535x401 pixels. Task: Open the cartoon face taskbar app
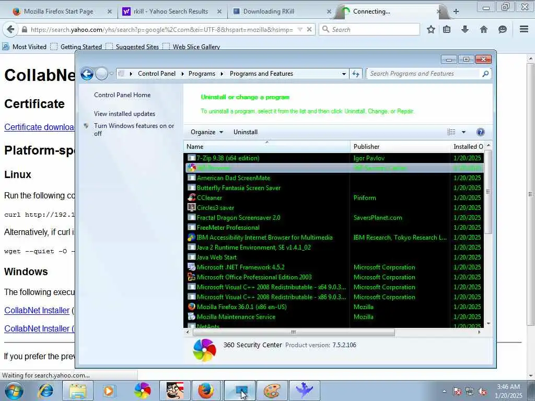coord(175,391)
